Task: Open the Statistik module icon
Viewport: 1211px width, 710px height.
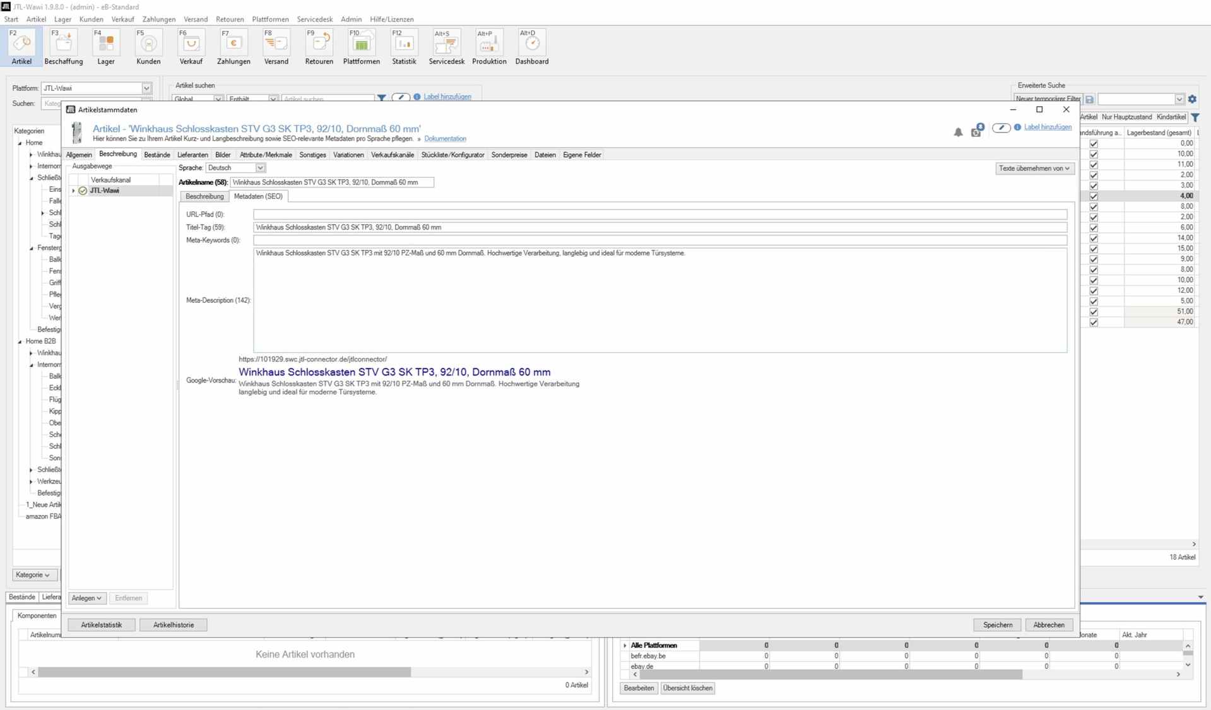Action: click(x=404, y=47)
